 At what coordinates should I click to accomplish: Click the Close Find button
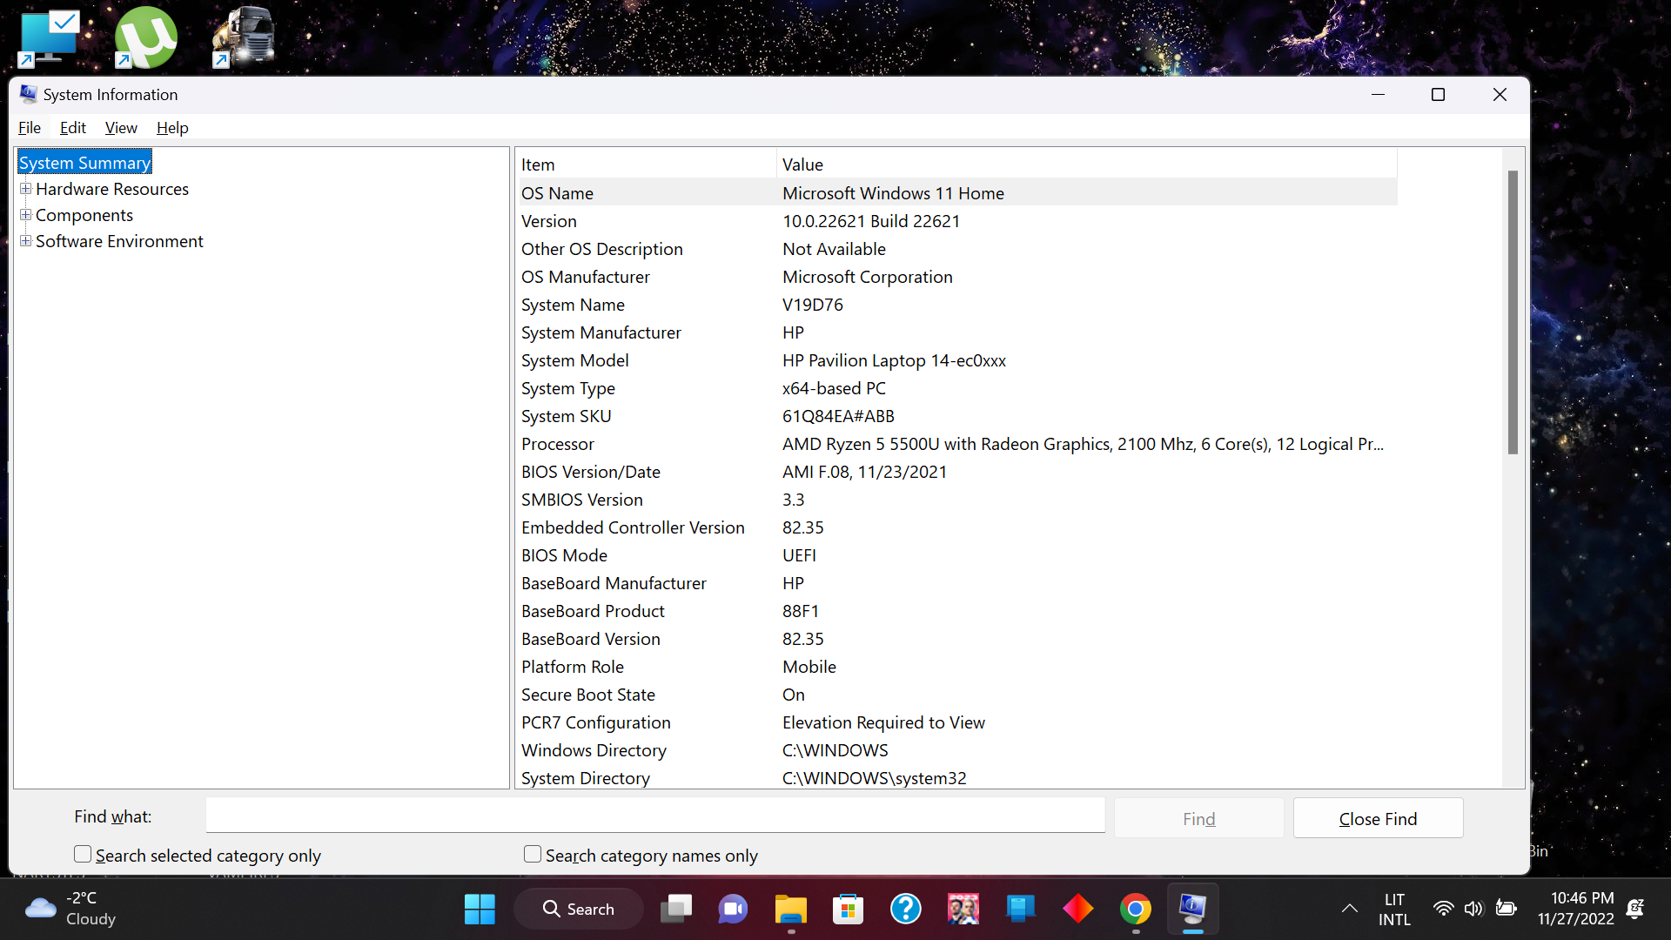(1378, 818)
